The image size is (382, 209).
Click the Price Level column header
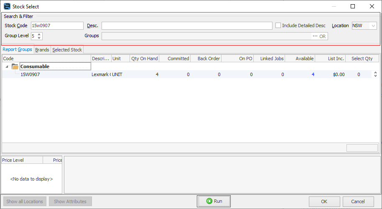22,160
